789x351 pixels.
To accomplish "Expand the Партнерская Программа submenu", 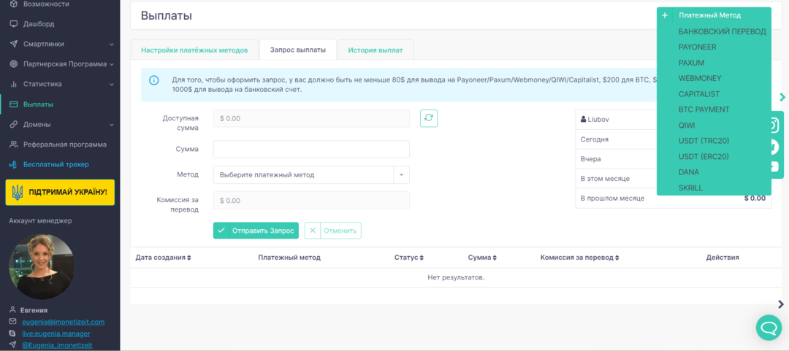I will (x=111, y=64).
